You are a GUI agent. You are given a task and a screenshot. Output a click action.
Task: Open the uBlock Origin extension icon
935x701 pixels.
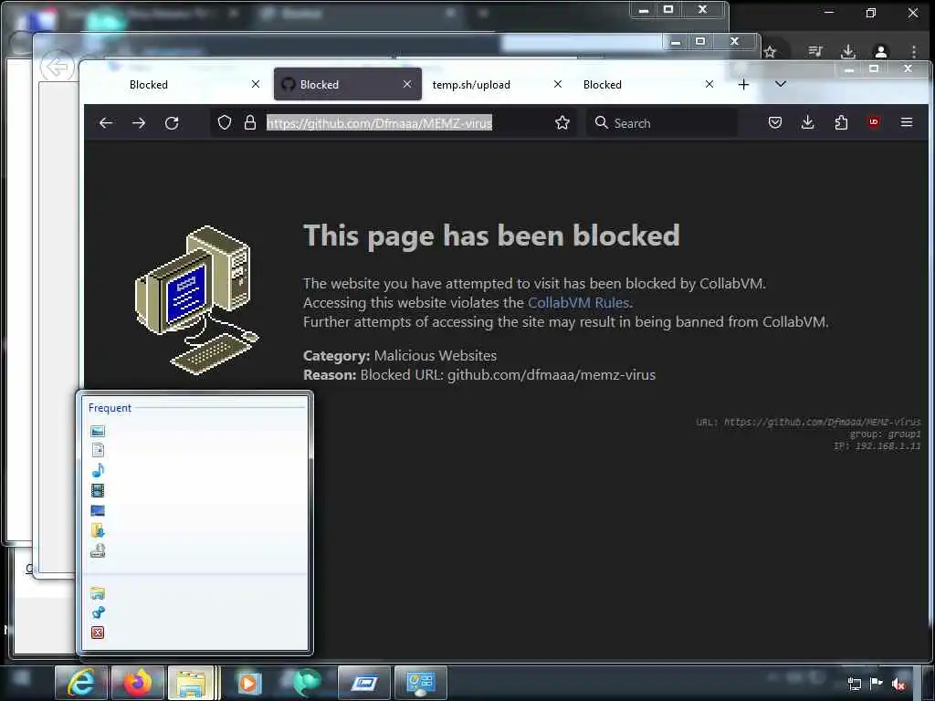874,122
